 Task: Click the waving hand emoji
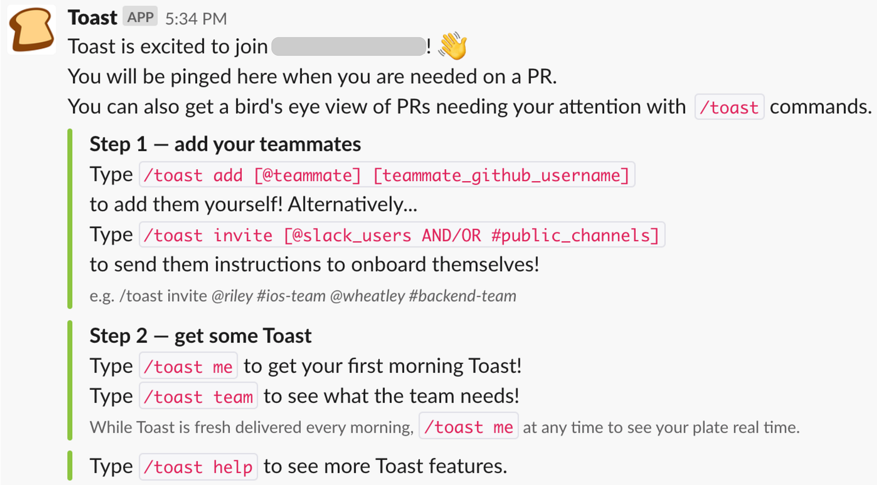point(453,46)
